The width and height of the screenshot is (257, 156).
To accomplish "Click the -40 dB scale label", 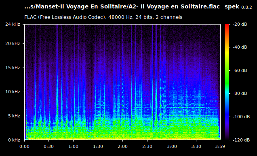I will tap(240, 47).
